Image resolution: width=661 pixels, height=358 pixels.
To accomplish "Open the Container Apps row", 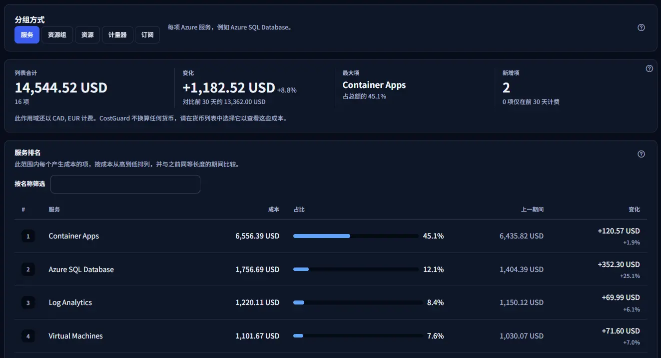I will point(331,236).
